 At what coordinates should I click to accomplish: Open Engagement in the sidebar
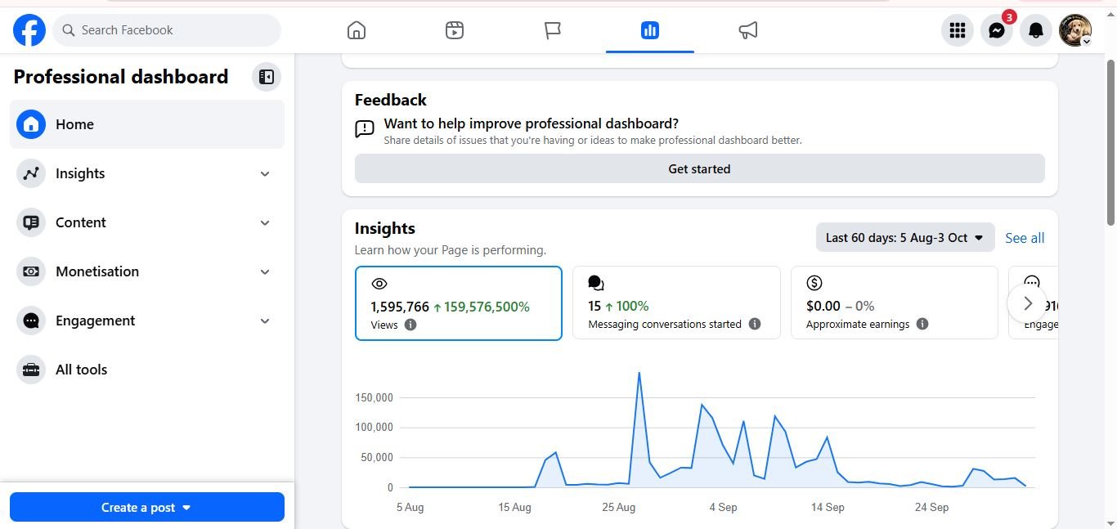point(147,321)
